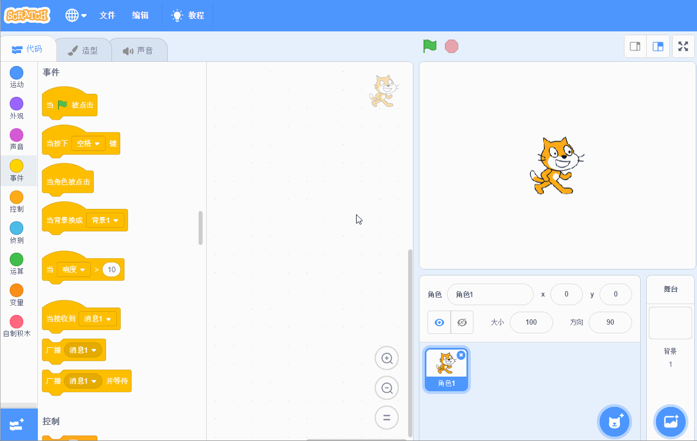Switch to small stage layout
Image resolution: width=697 pixels, height=441 pixels.
click(635, 47)
